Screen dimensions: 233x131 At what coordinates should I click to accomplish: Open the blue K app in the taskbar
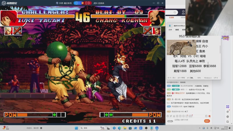point(141,128)
